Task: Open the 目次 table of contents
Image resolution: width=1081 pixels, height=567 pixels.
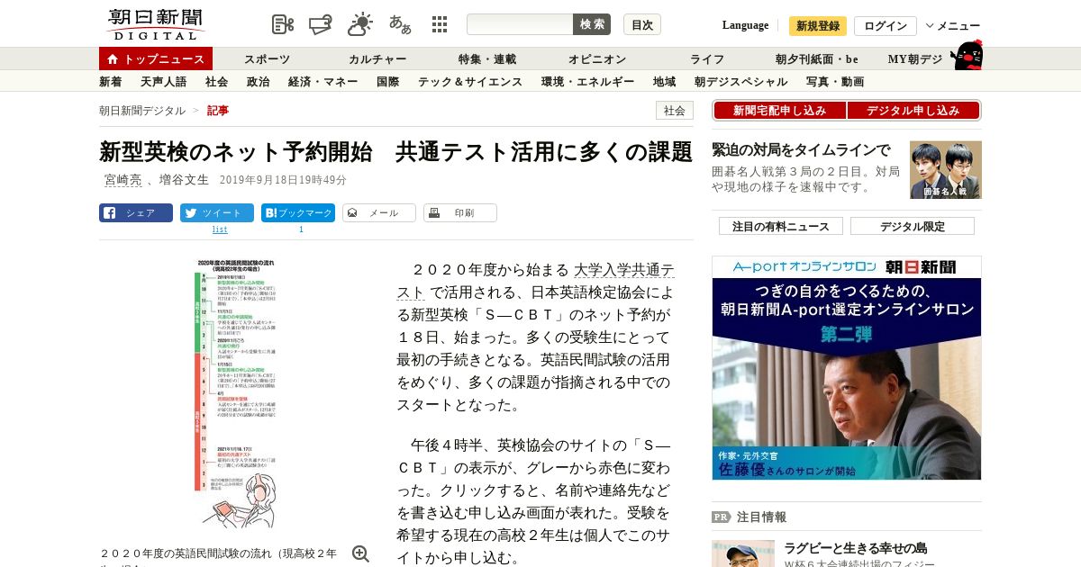Action: tap(642, 24)
